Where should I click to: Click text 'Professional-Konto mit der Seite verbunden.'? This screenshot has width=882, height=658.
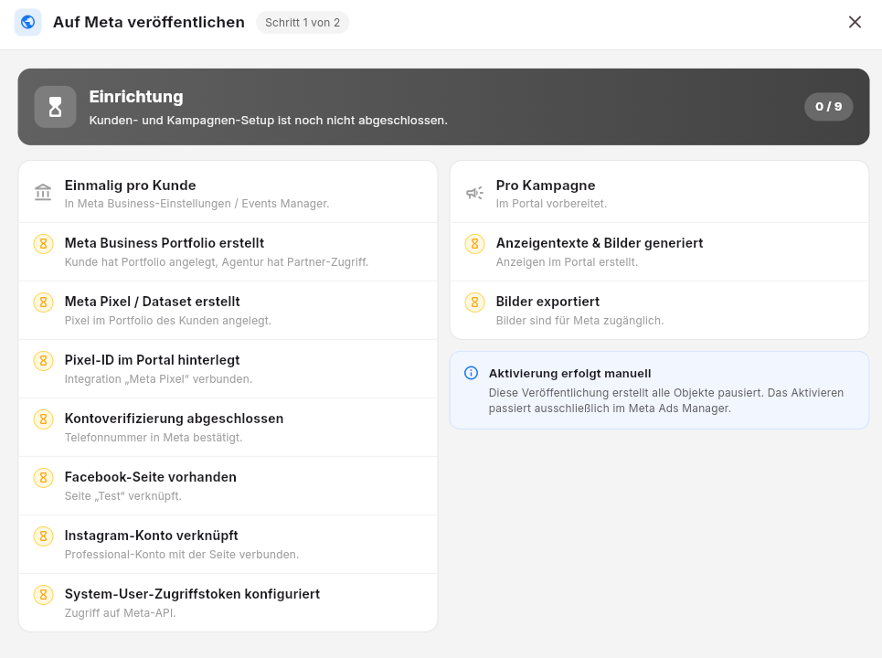pyautogui.click(x=182, y=555)
